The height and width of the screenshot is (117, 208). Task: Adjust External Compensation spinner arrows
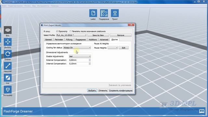tap(90, 60)
